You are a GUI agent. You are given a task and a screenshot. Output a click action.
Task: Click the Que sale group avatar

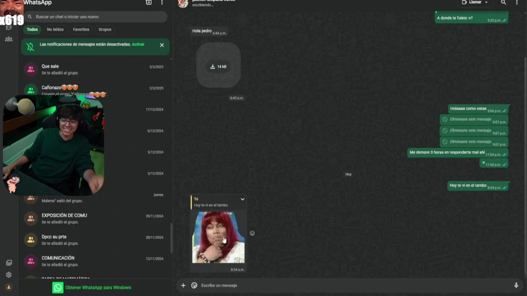pyautogui.click(x=31, y=69)
